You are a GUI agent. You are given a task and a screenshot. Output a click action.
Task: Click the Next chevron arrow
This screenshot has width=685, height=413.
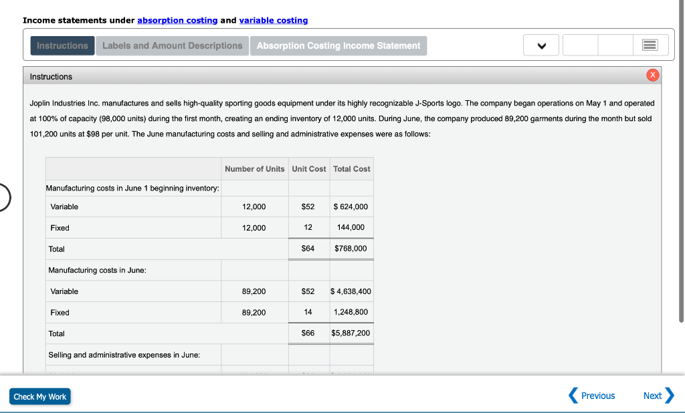(670, 396)
